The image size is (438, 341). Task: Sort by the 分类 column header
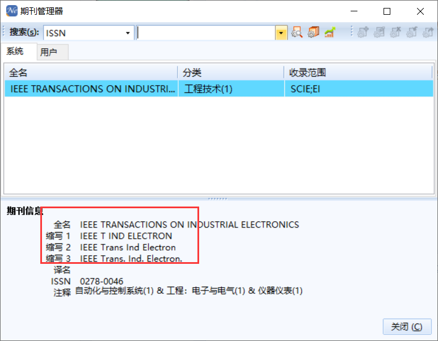(x=231, y=73)
